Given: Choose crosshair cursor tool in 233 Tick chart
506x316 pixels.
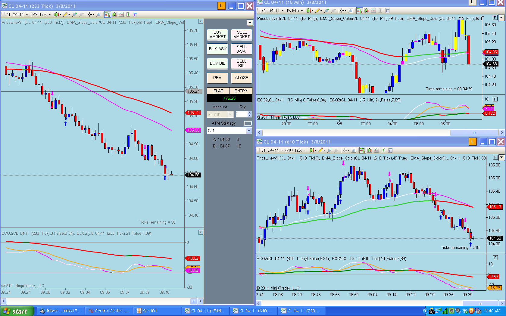Looking at the screenshot, I should click(90, 14).
